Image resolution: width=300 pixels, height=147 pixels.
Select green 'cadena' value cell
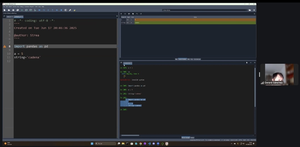coord(195,23)
